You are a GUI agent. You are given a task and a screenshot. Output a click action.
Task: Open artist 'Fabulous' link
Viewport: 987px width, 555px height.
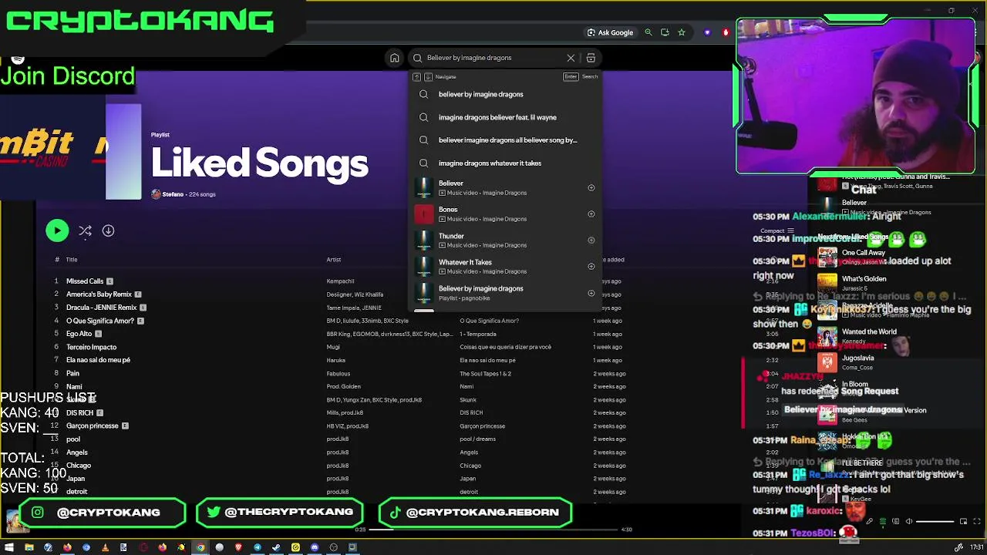coord(338,374)
